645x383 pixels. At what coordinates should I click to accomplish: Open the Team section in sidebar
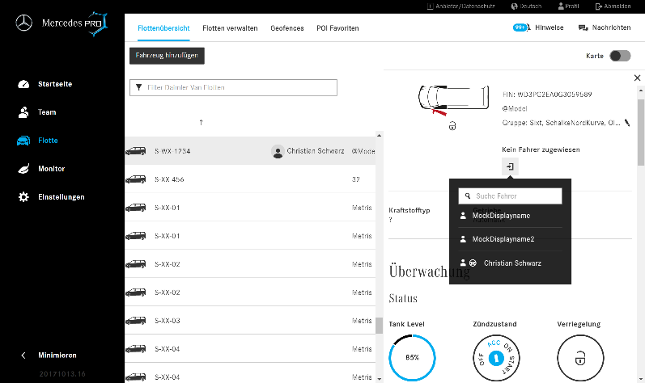[47, 112]
